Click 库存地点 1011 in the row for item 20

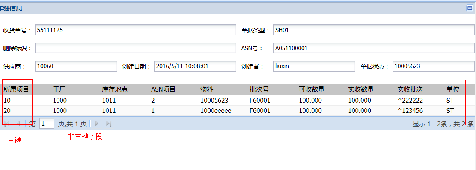point(109,111)
